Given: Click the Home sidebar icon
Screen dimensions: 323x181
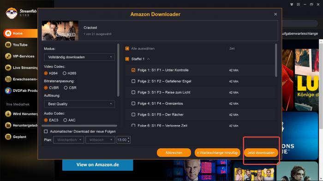Looking at the screenshot, I should coord(8,33).
